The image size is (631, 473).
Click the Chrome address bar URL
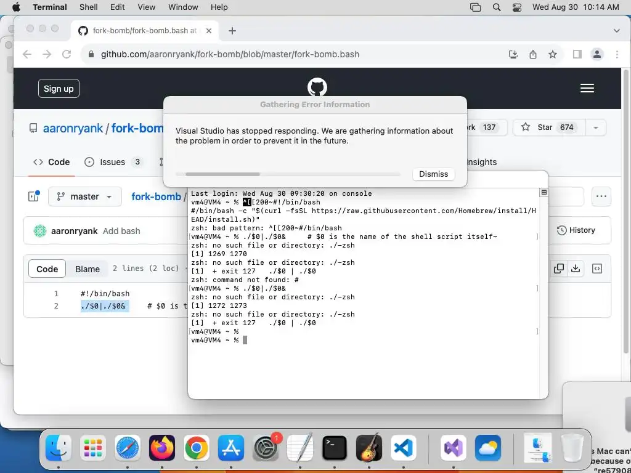(x=230, y=54)
